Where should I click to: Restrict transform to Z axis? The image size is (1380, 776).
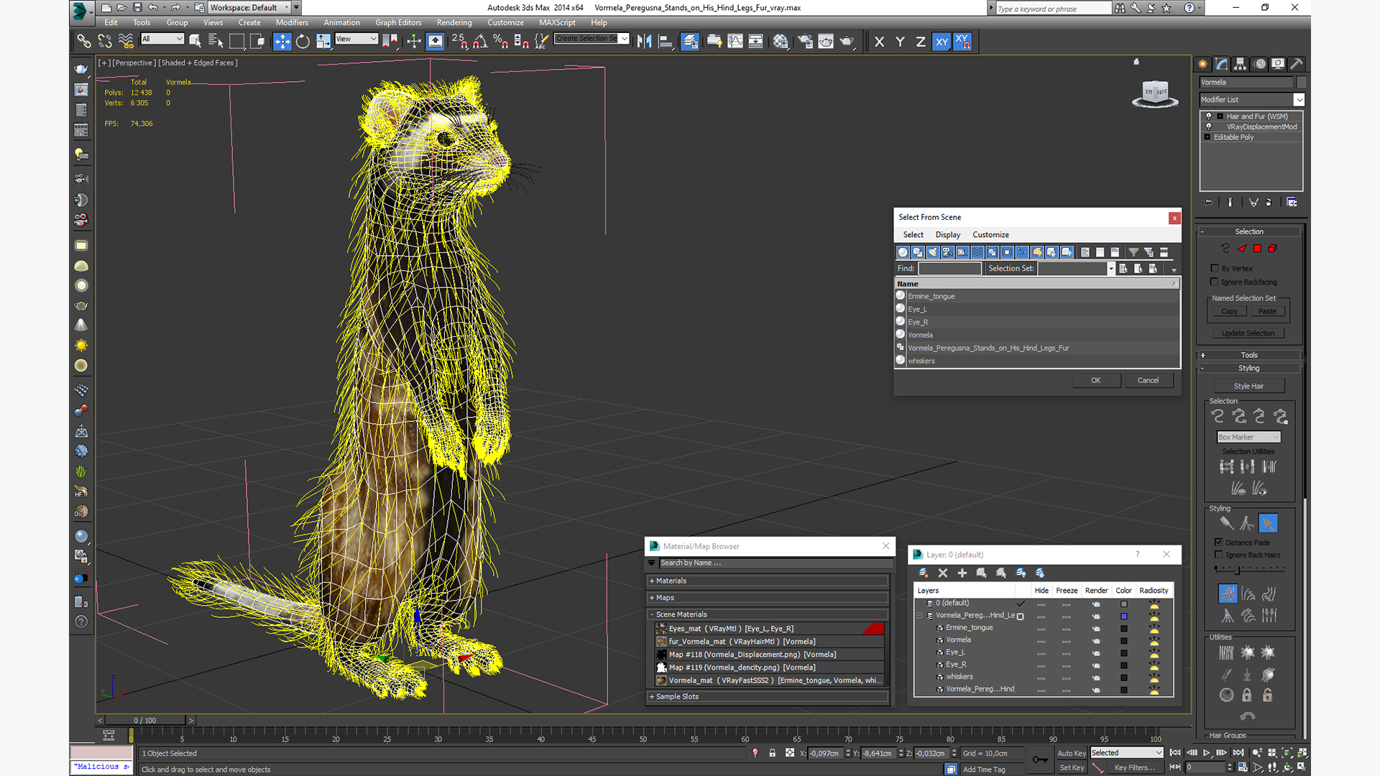coord(921,42)
